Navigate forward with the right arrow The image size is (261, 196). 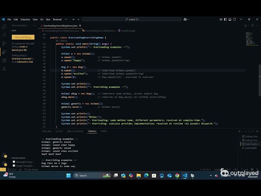click(x=78, y=20)
